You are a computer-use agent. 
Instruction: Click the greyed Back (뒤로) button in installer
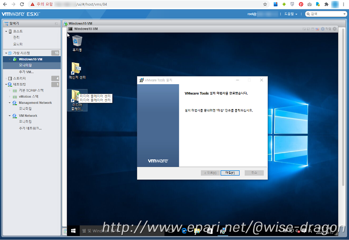[x=210, y=173]
